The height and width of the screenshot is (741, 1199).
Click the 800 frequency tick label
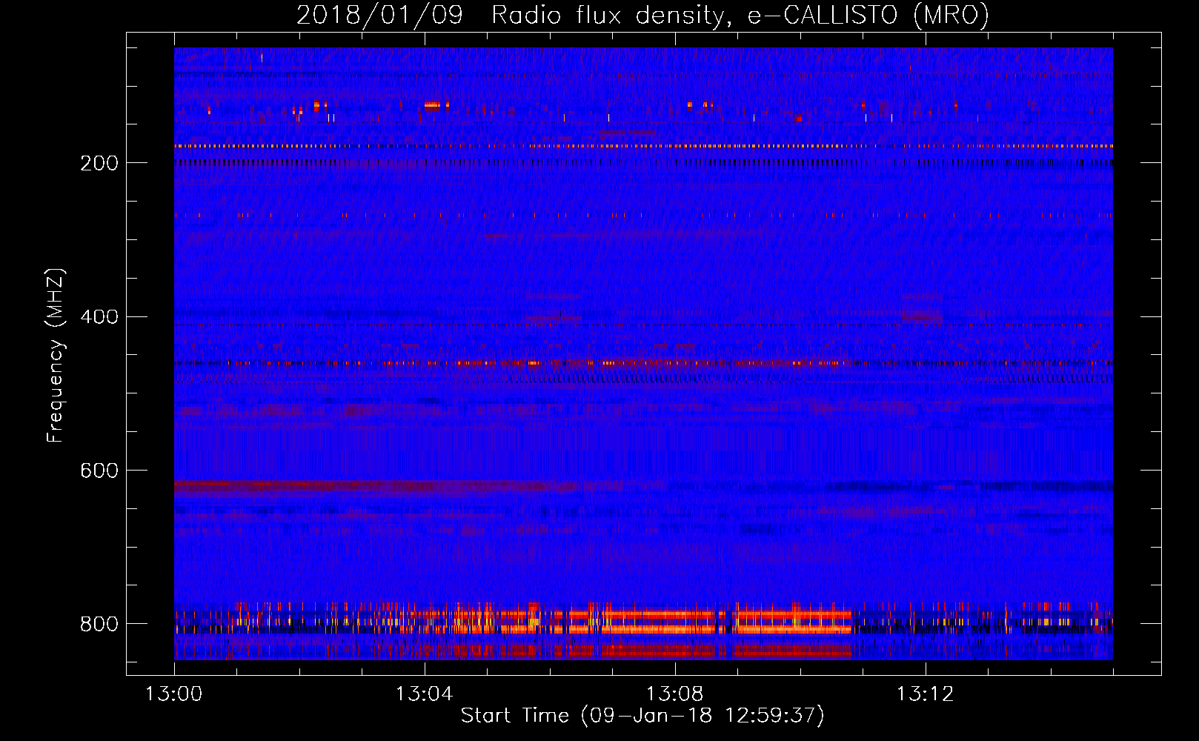point(99,624)
